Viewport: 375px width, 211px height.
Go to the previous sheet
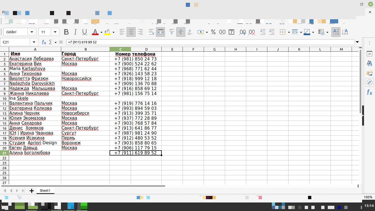(11, 191)
